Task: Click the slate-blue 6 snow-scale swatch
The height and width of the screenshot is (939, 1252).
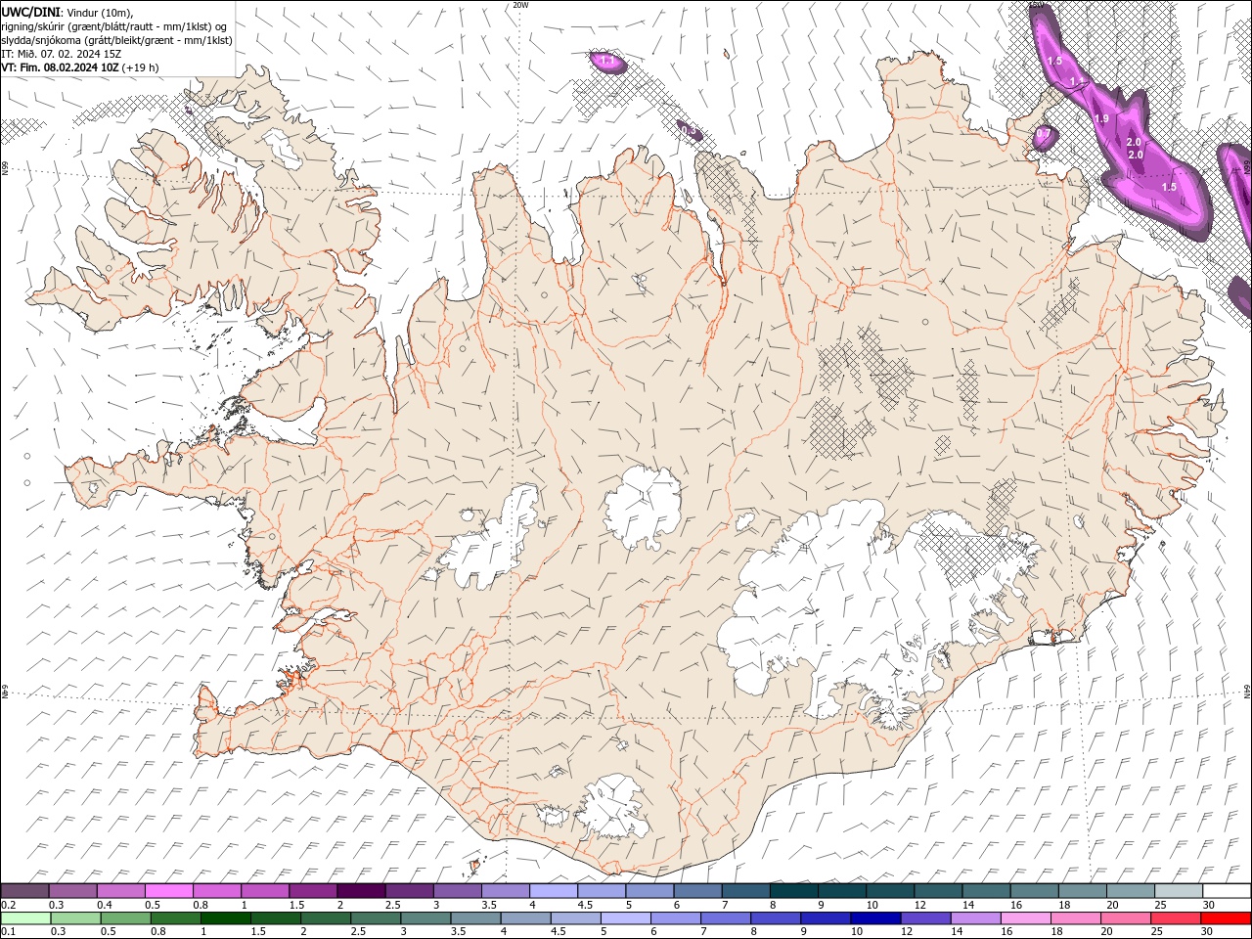Action: point(698,891)
